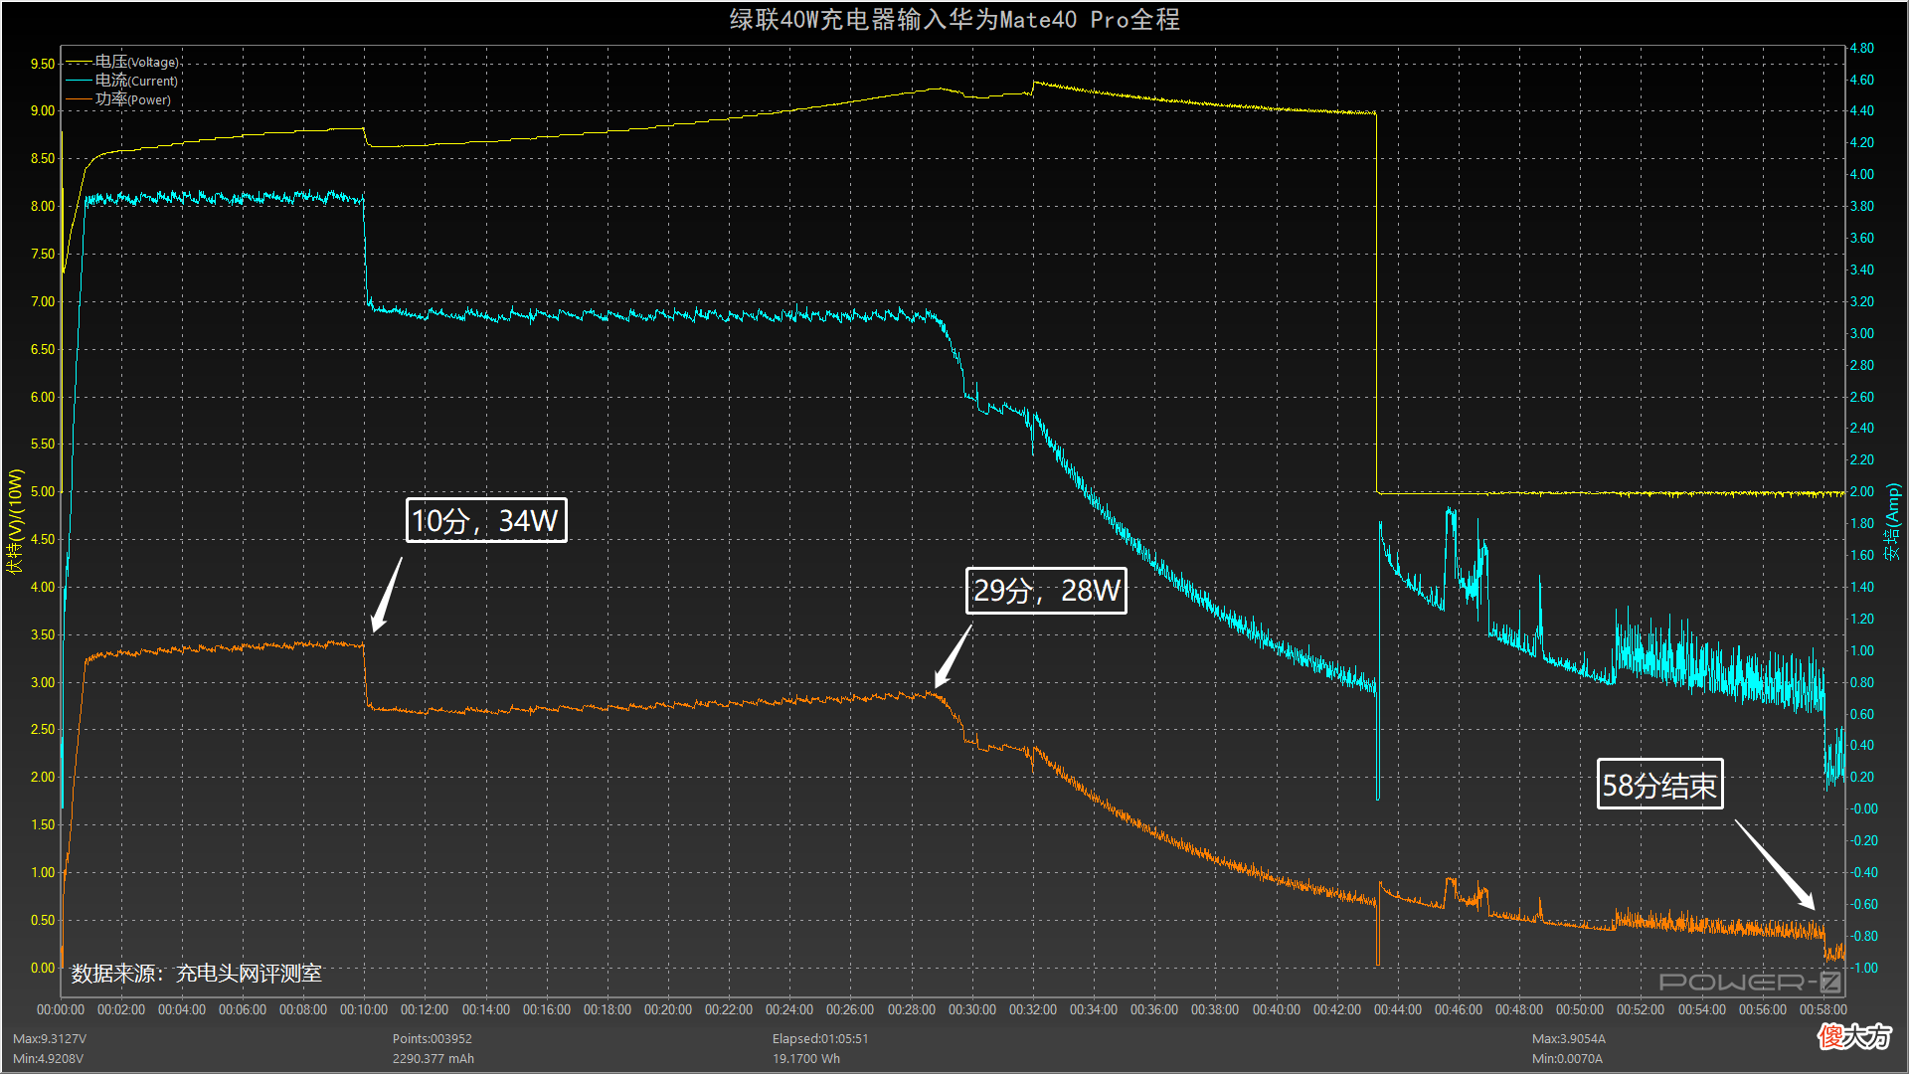
Task: Click the -1.00 right axis tick label
Action: tap(1863, 969)
